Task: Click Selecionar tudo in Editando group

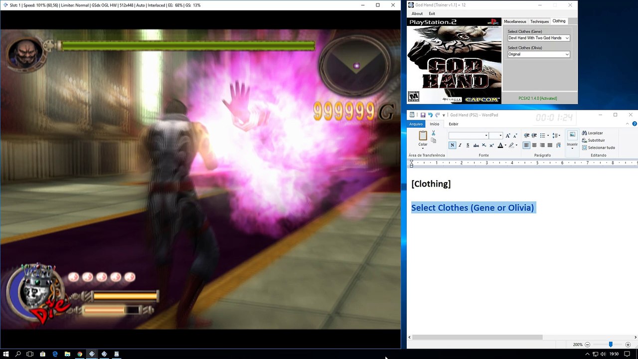Action: (598, 148)
